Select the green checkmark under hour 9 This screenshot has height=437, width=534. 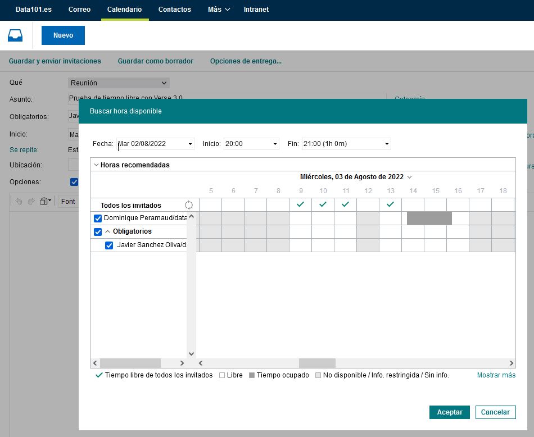pyautogui.click(x=300, y=204)
